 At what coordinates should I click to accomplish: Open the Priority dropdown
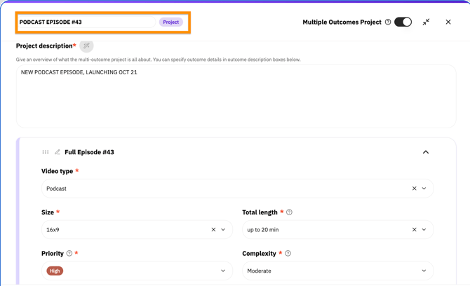pos(137,271)
